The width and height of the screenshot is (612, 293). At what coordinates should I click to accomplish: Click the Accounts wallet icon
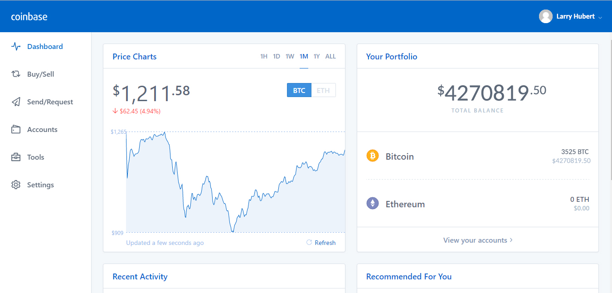(16, 130)
